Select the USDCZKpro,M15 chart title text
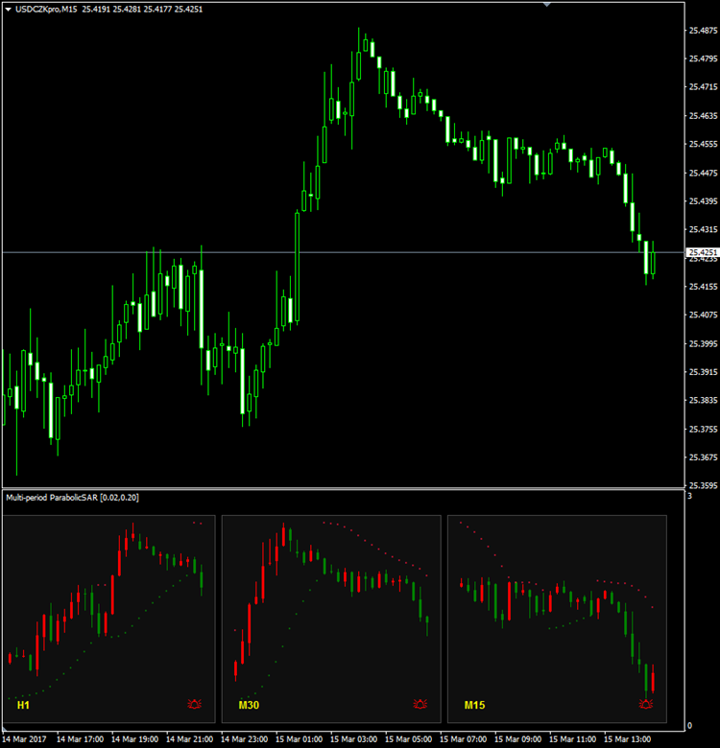The height and width of the screenshot is (748, 720). [x=46, y=9]
